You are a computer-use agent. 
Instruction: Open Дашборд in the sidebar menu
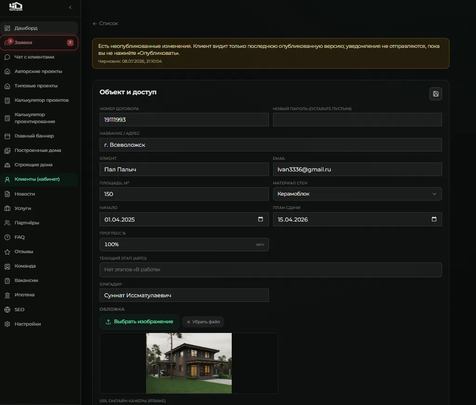point(39,28)
